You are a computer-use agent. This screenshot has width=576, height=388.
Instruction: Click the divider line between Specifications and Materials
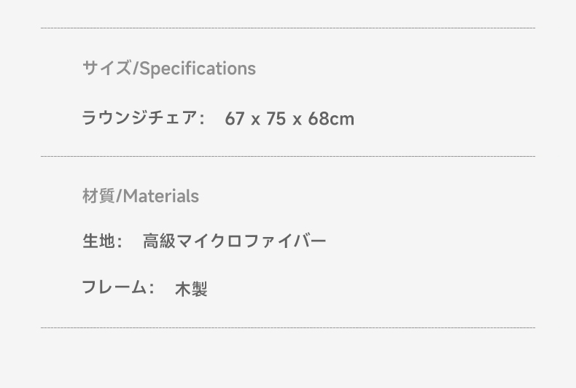pyautogui.click(x=288, y=157)
